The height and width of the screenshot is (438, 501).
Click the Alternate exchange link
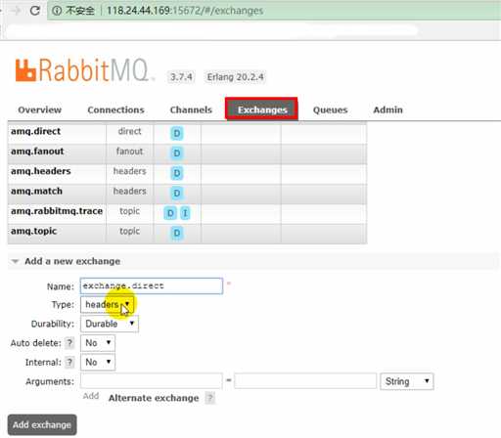(154, 398)
